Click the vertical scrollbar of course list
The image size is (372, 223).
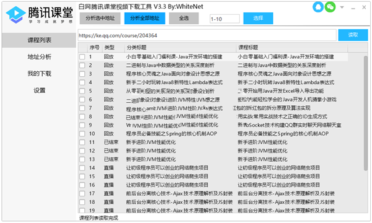coord(366,113)
